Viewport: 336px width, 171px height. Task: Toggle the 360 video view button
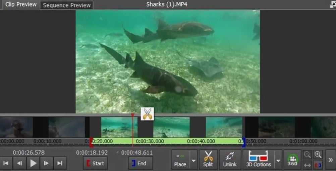292,159
